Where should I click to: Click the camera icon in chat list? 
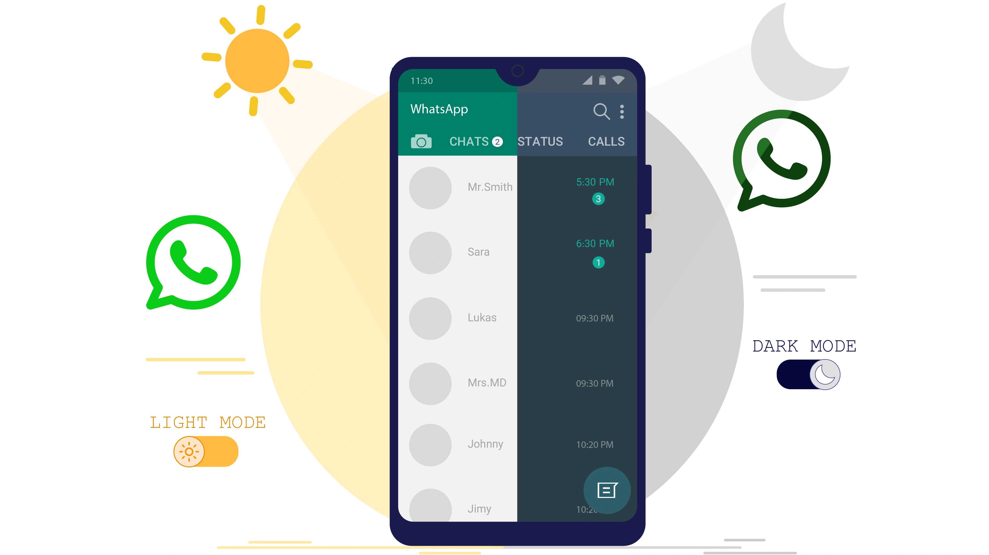click(421, 141)
